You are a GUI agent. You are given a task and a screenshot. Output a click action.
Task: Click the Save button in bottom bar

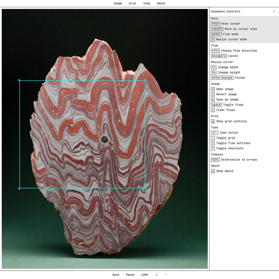116,275
